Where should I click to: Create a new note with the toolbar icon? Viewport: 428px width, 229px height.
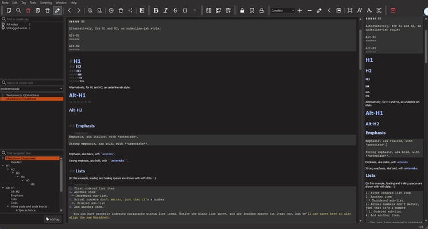(x=9, y=10)
